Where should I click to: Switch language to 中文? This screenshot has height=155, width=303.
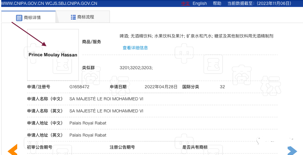point(185,3)
